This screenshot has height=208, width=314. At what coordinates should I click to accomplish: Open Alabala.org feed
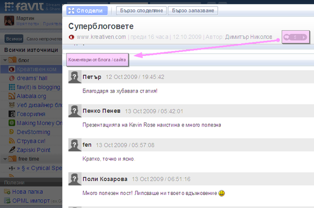pos(31,96)
